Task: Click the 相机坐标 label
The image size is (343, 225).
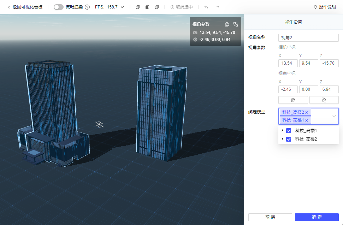Action: [x=287, y=47]
